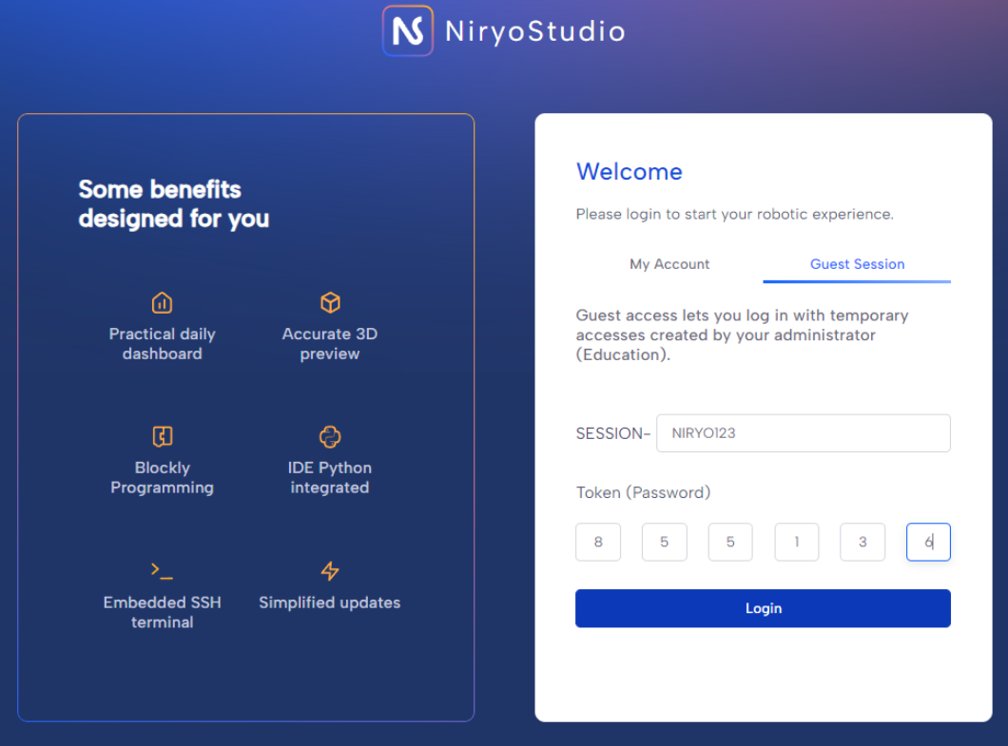The height and width of the screenshot is (746, 1008).
Task: Click the Token (Password) label
Action: (643, 492)
